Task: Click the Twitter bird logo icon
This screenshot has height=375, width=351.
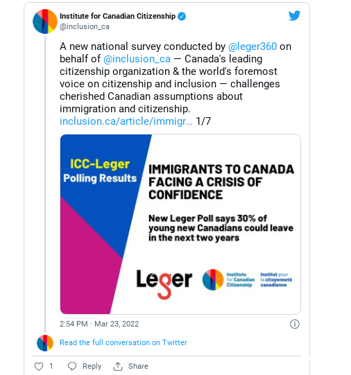Action: tap(294, 15)
